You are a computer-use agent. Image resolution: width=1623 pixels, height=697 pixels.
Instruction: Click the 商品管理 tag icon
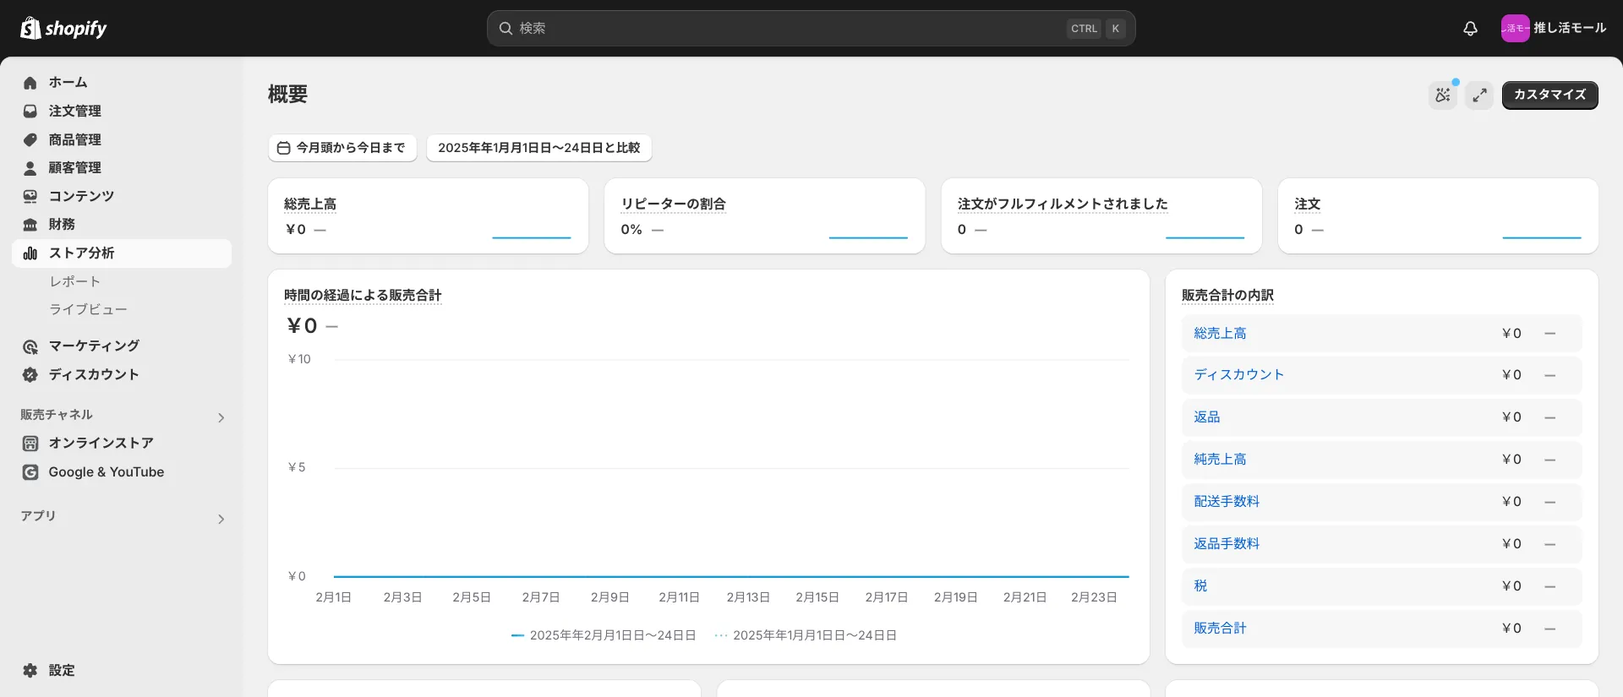pos(30,140)
